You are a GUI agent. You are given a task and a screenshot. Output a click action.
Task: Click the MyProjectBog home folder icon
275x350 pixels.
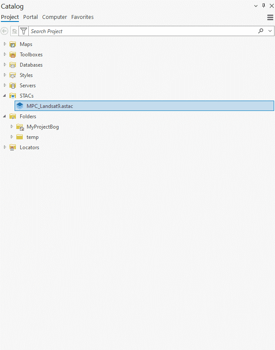20,127
